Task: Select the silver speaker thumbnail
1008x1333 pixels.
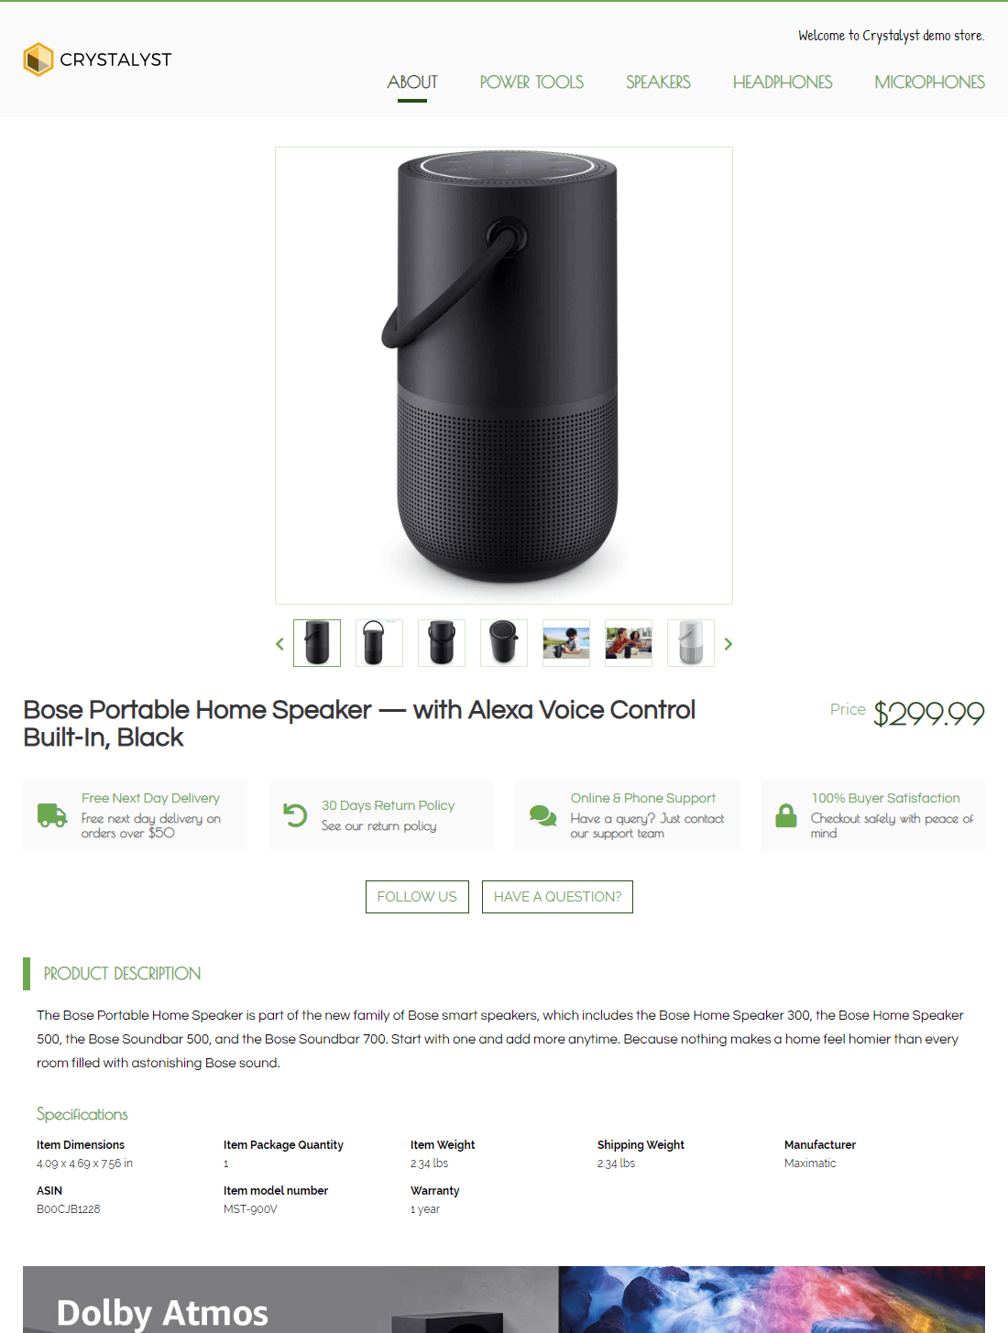Action: [691, 643]
